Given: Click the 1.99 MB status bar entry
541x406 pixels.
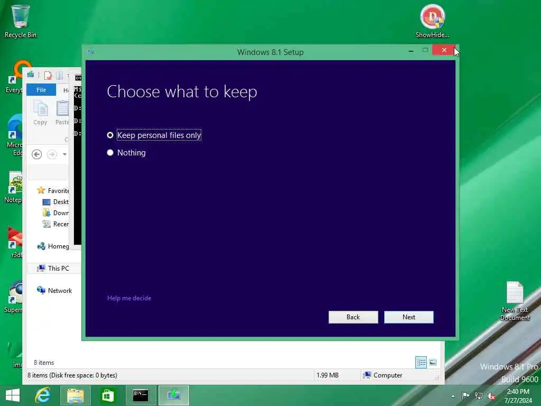Looking at the screenshot, I should pyautogui.click(x=328, y=375).
